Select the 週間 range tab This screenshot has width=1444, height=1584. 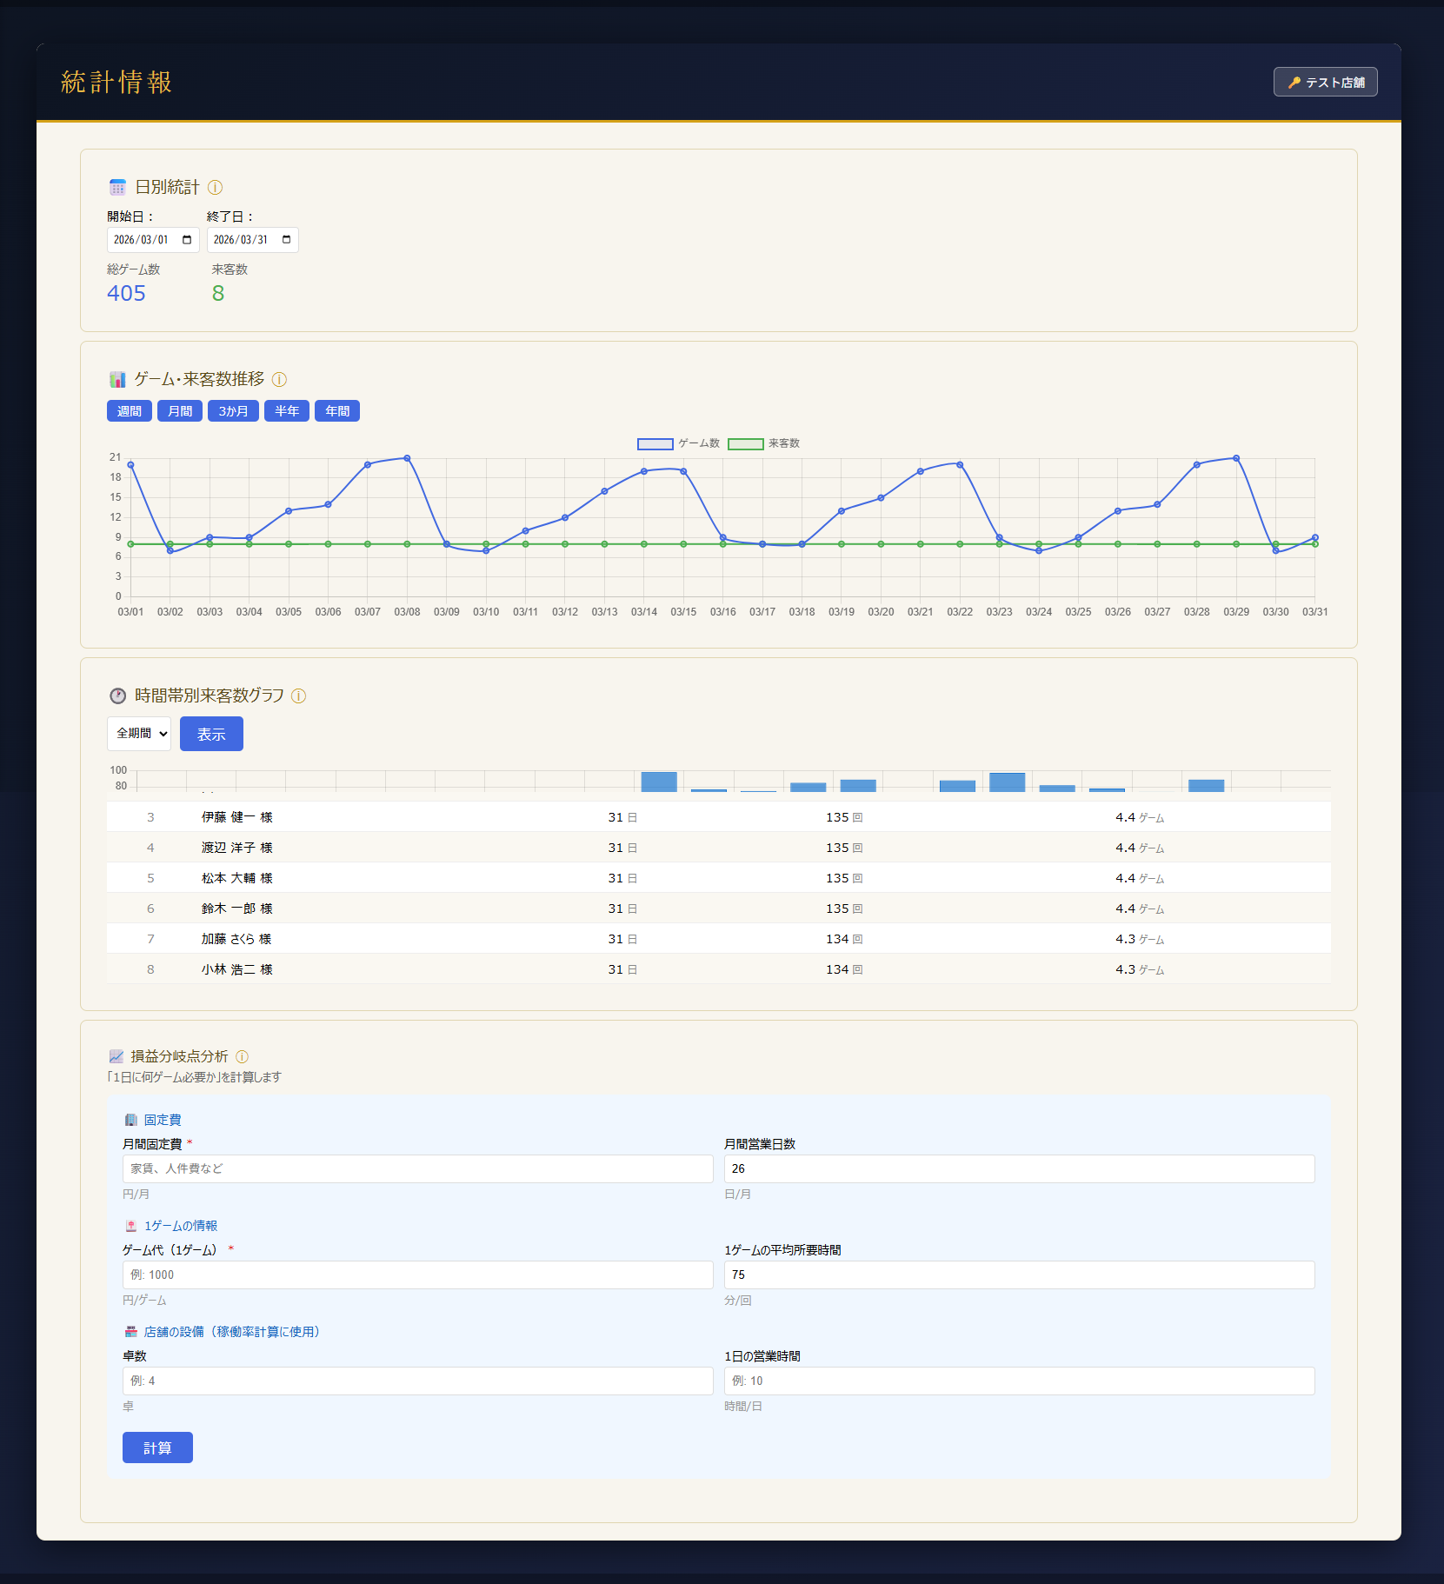point(130,411)
